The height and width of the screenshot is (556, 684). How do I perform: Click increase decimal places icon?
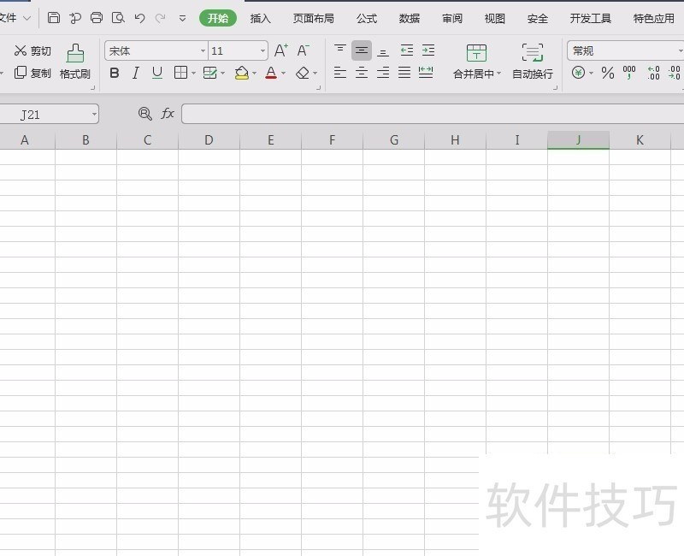(x=653, y=73)
